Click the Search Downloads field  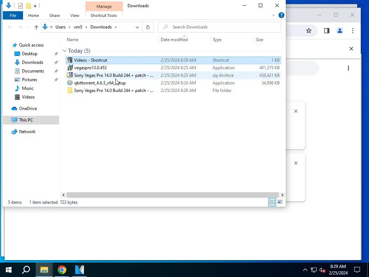click(219, 27)
